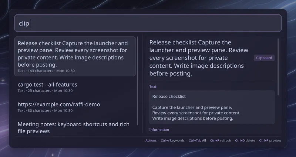Click the "Text" section heading in preview

point(153,87)
